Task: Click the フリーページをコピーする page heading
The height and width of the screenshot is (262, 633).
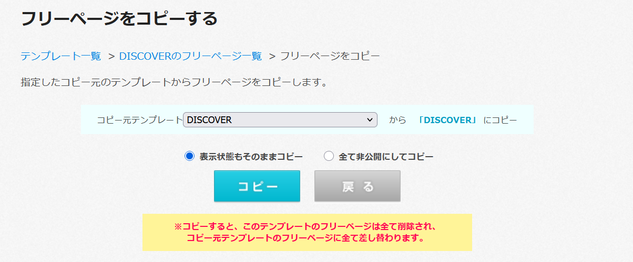Action: tap(119, 19)
